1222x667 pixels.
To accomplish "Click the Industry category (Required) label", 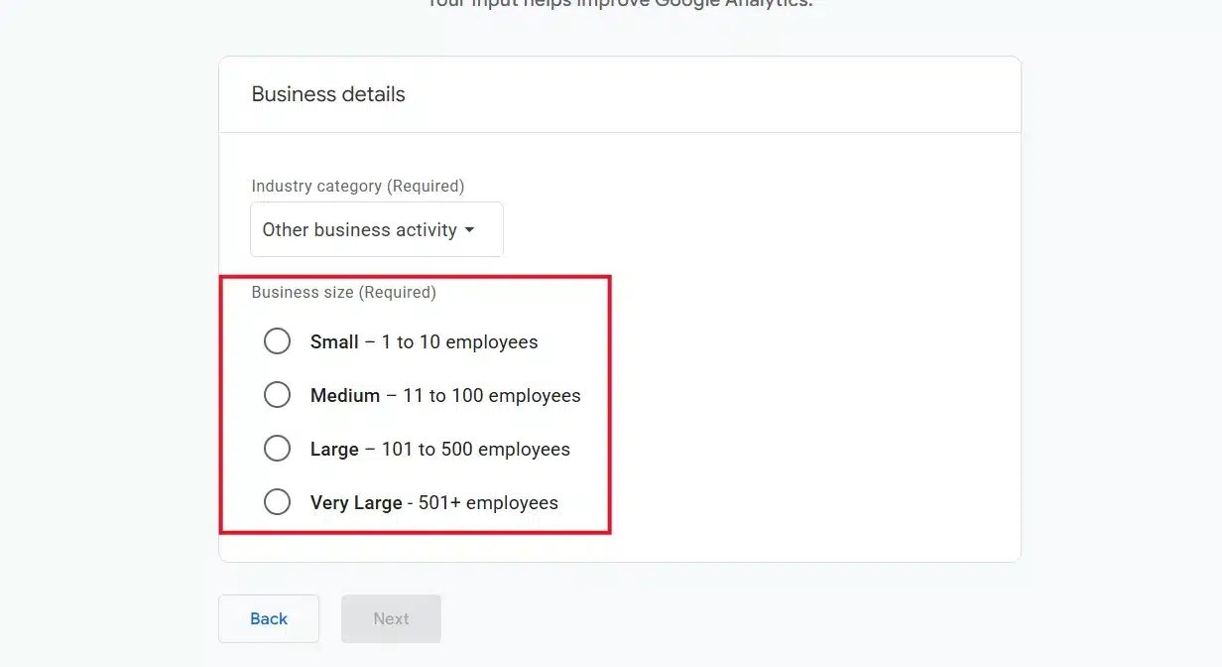I will point(358,186).
